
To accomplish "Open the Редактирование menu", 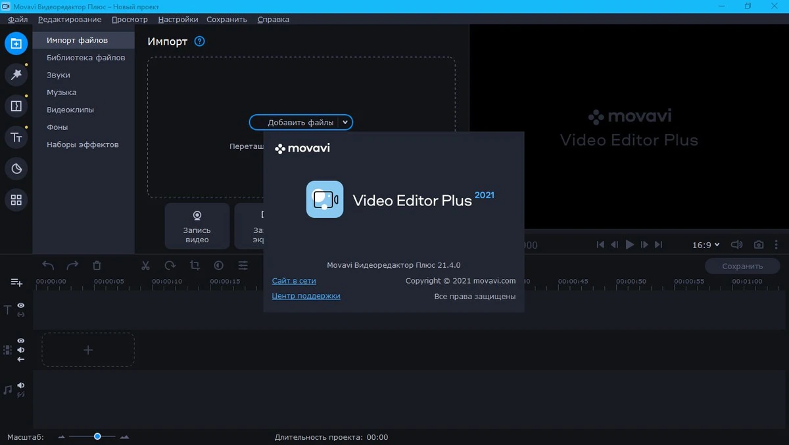I will [x=70, y=19].
